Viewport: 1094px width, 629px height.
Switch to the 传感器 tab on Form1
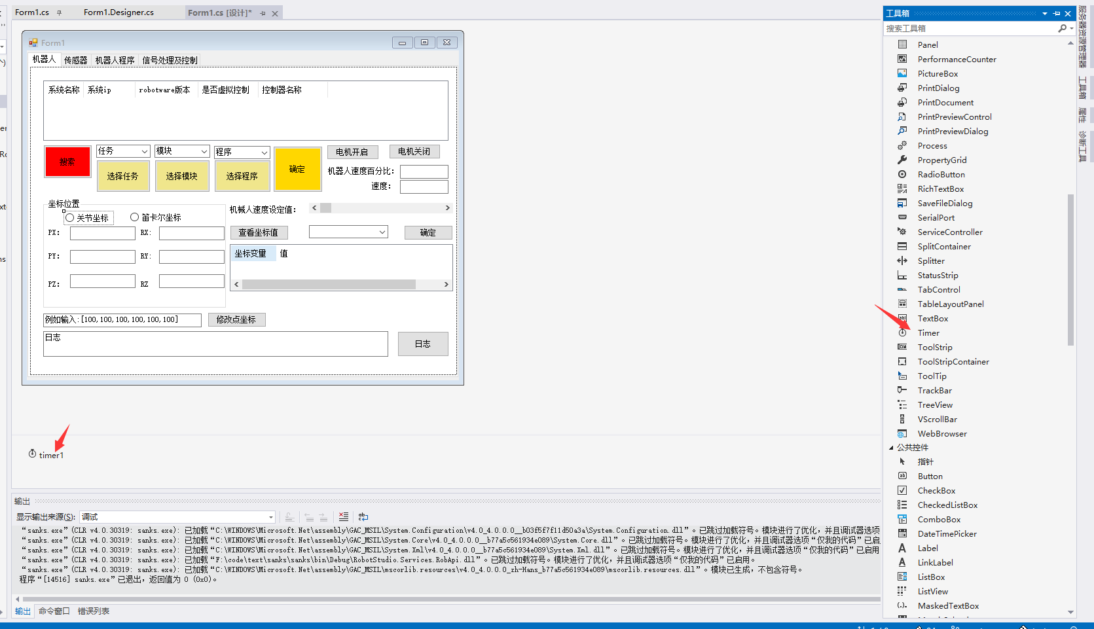point(75,60)
